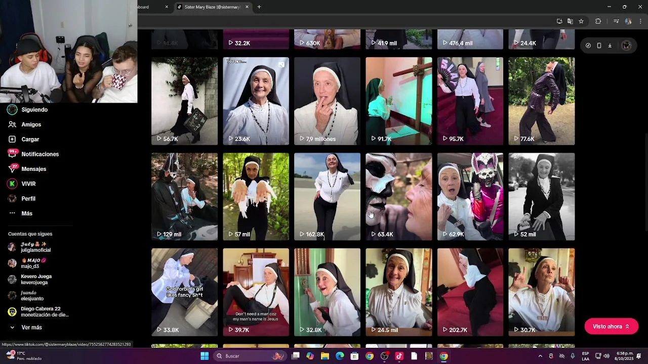Open video thumbnail with 32.8K views
This screenshot has width=648, height=364.
point(327,292)
